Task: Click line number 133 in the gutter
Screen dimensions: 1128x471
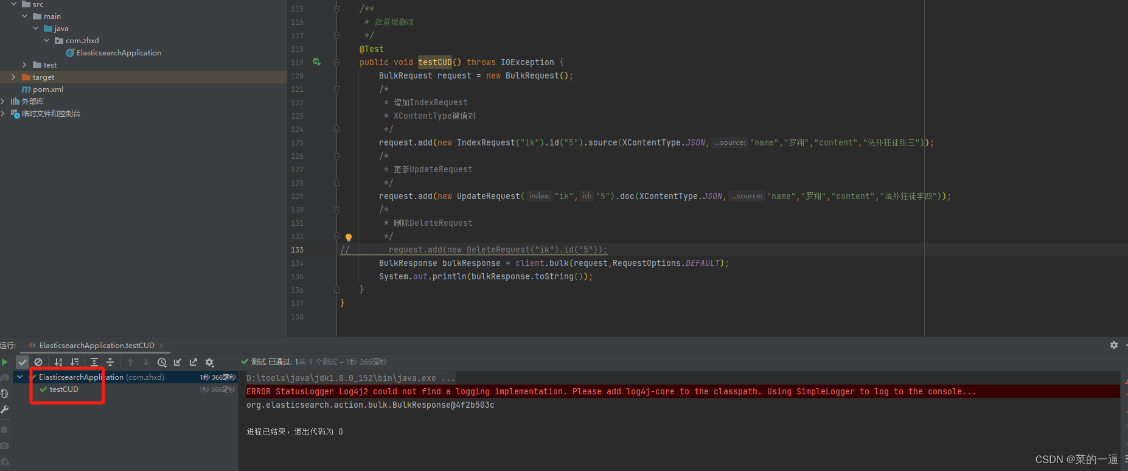Action: 297,249
